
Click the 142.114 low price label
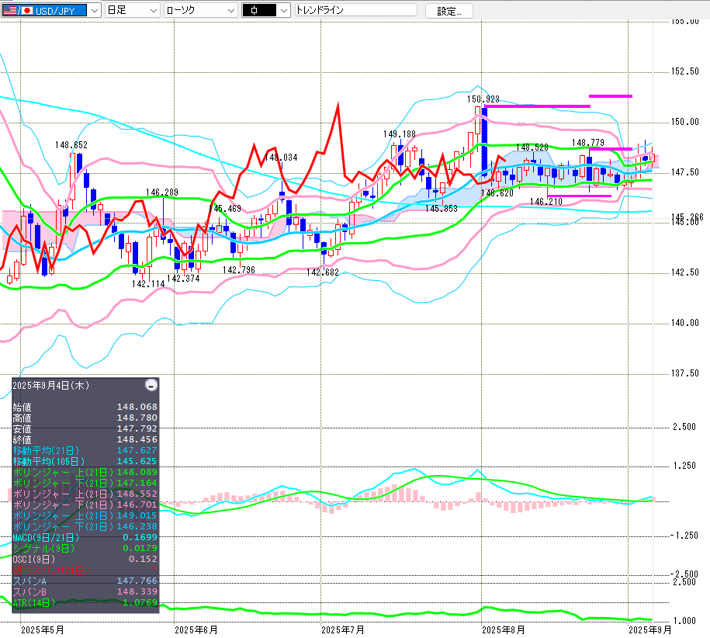pos(148,284)
